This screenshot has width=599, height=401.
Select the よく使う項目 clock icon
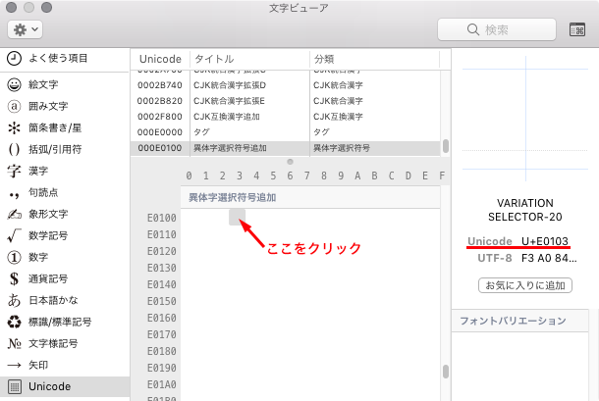click(15, 58)
